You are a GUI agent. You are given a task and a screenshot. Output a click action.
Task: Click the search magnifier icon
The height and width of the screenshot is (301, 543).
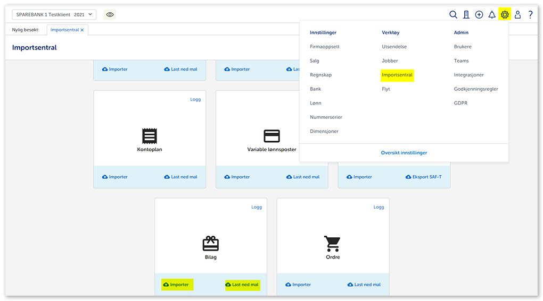click(453, 15)
